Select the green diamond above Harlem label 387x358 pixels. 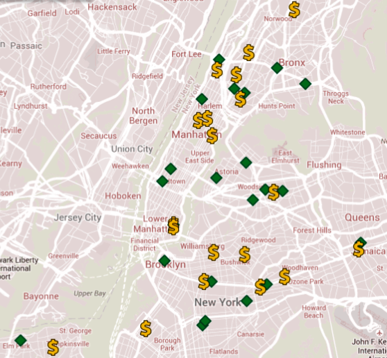202,99
